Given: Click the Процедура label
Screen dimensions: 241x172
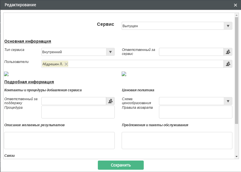Looking at the screenshot, I should pyautogui.click(x=13, y=108).
